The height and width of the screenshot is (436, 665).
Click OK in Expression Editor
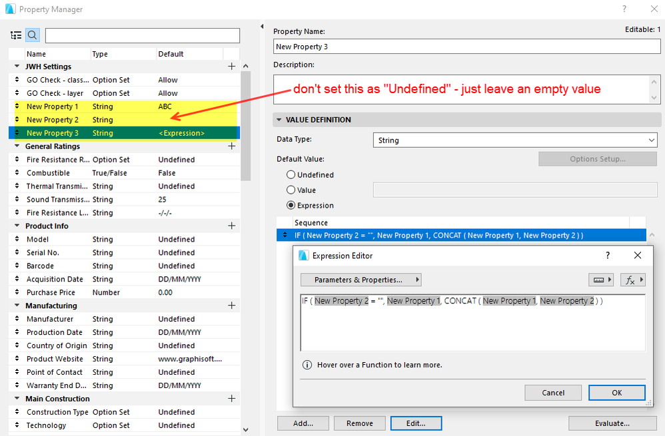coord(616,392)
